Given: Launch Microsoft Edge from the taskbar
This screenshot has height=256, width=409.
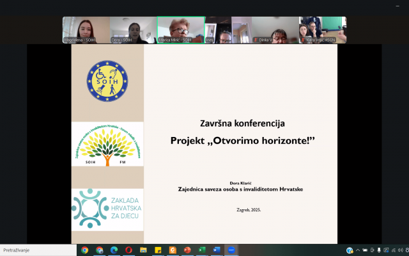Looking at the screenshot, I should [114, 250].
